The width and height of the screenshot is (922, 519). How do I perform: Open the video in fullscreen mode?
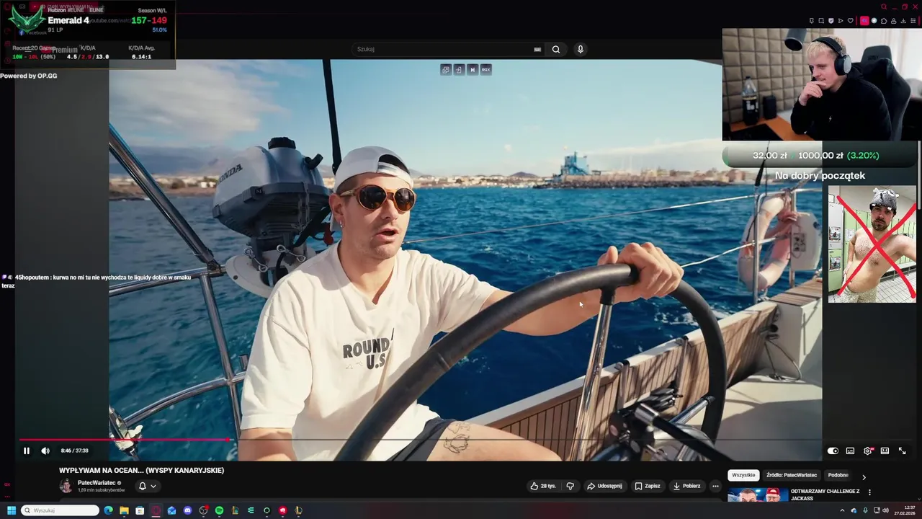(902, 451)
